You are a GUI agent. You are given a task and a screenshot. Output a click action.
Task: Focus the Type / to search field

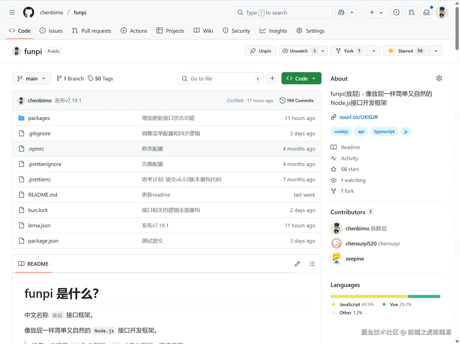tap(283, 12)
